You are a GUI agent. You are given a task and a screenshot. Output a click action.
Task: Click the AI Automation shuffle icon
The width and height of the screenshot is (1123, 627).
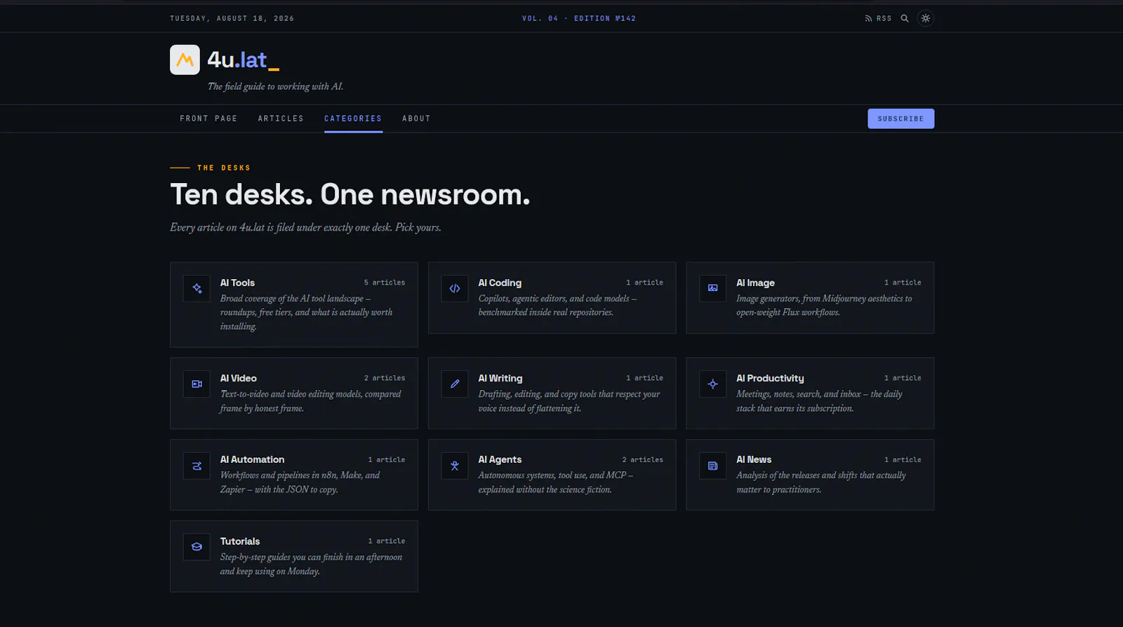[x=197, y=466]
